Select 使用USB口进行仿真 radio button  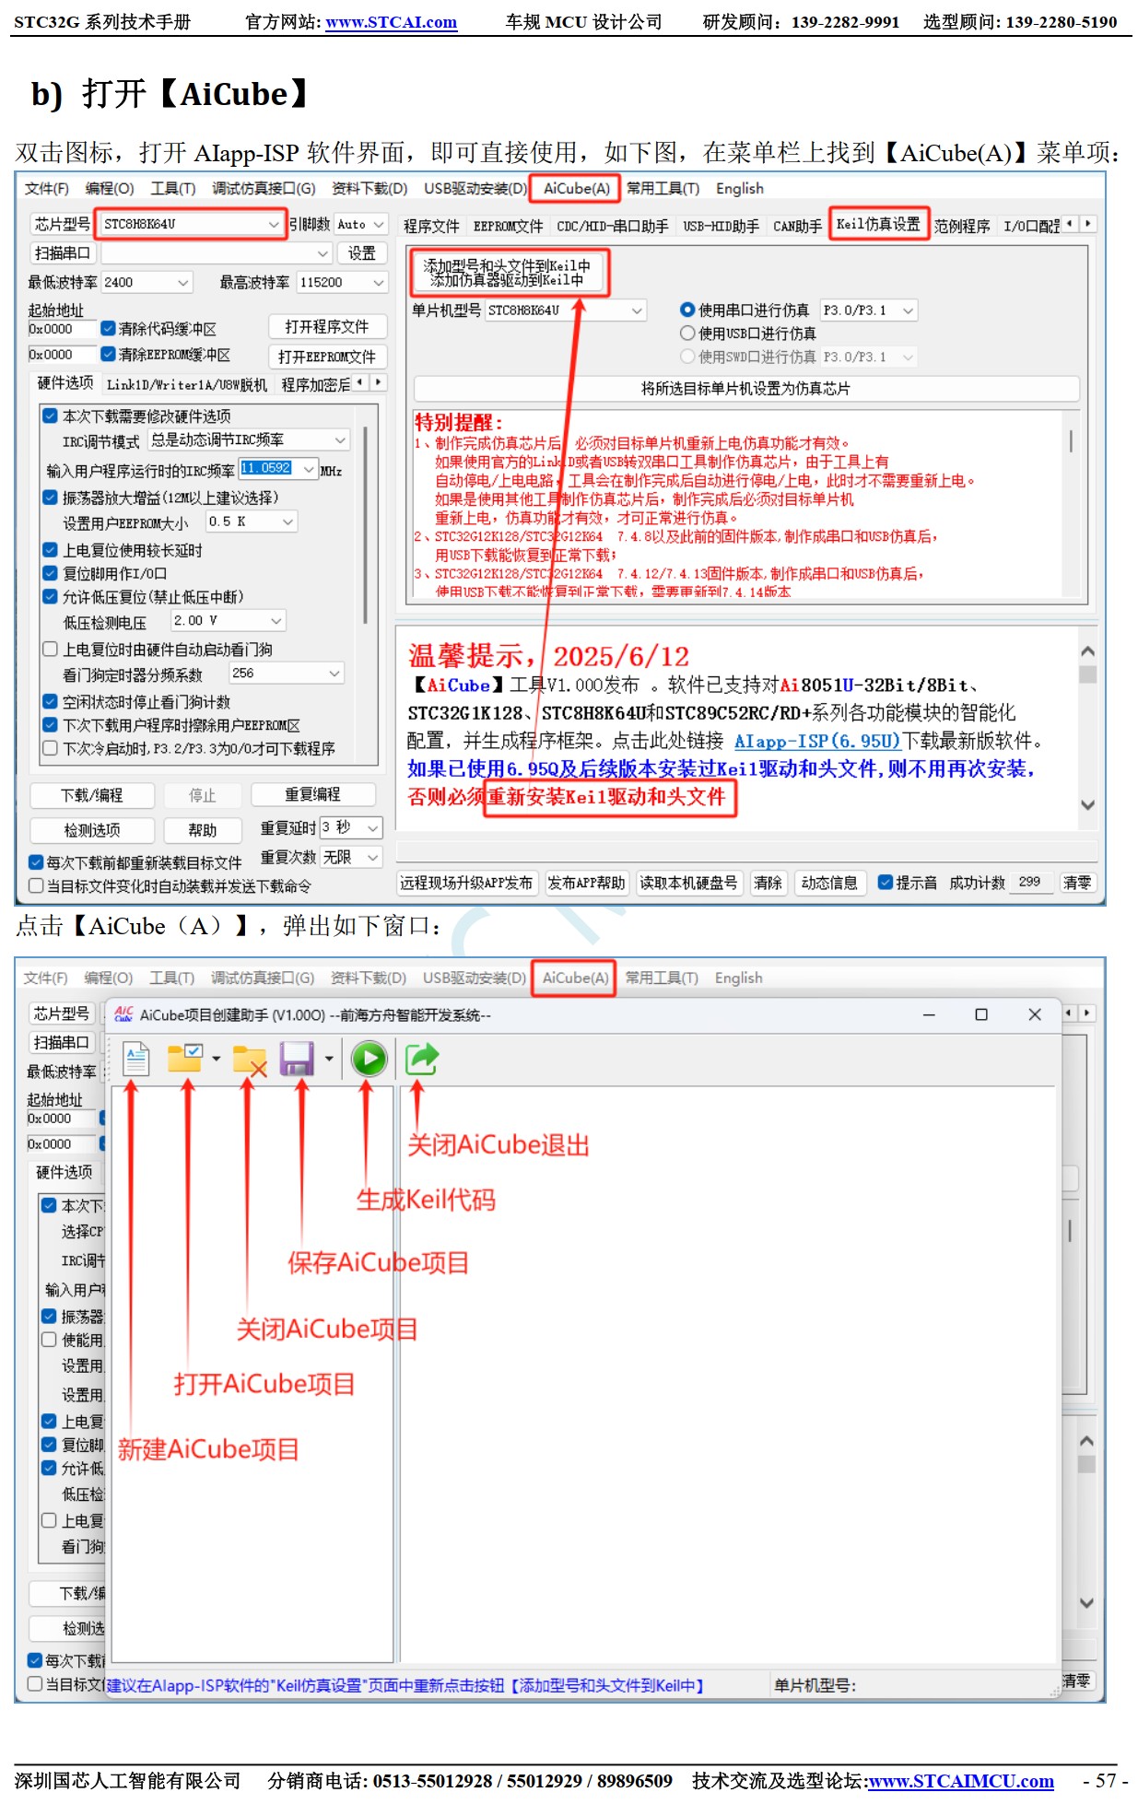[687, 333]
